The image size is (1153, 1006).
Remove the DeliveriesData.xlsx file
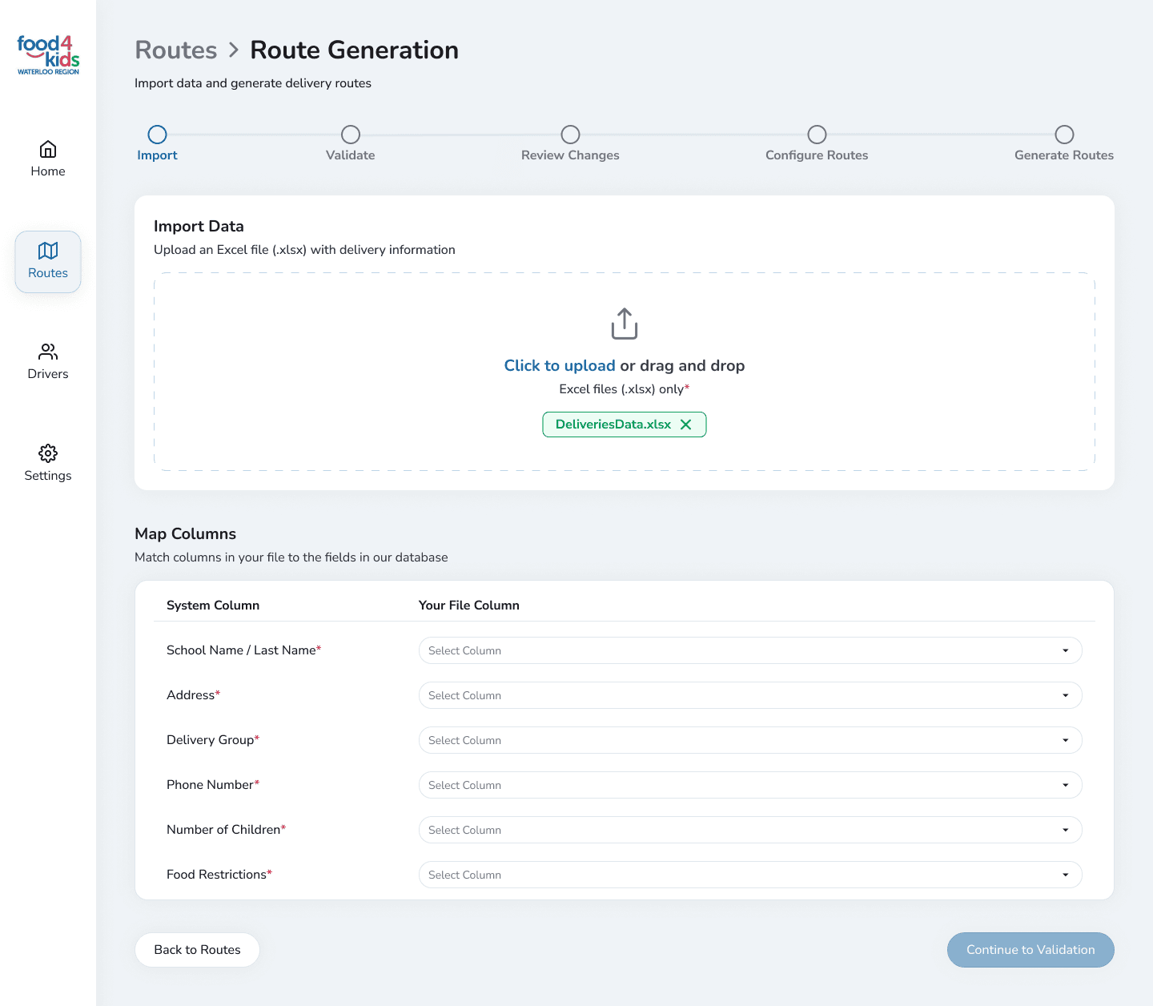pyautogui.click(x=686, y=425)
